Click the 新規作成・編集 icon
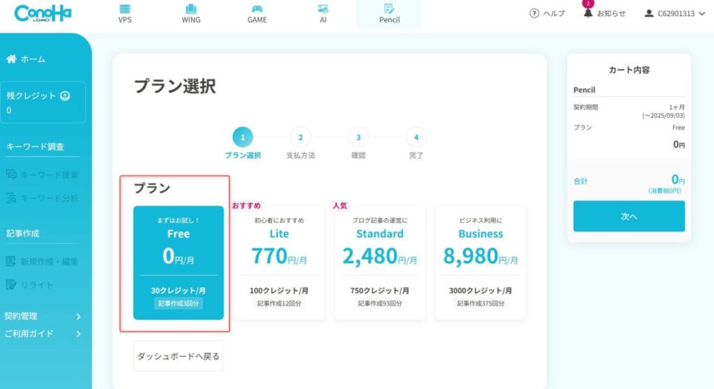Viewport: 714px width, 389px height. point(11,261)
